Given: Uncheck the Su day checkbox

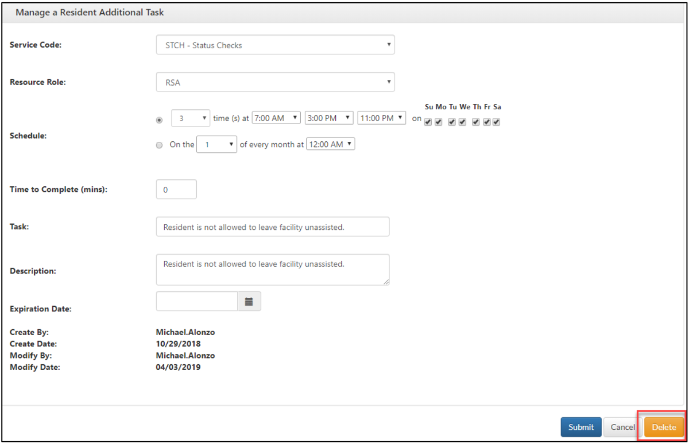Looking at the screenshot, I should pos(428,122).
